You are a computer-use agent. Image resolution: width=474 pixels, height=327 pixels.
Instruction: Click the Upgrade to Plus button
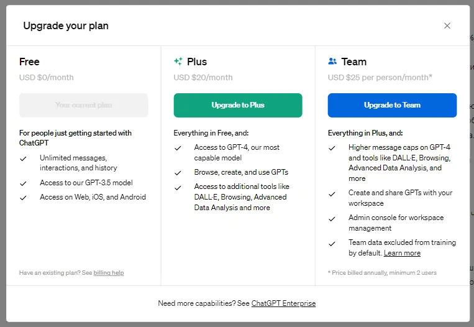[238, 105]
